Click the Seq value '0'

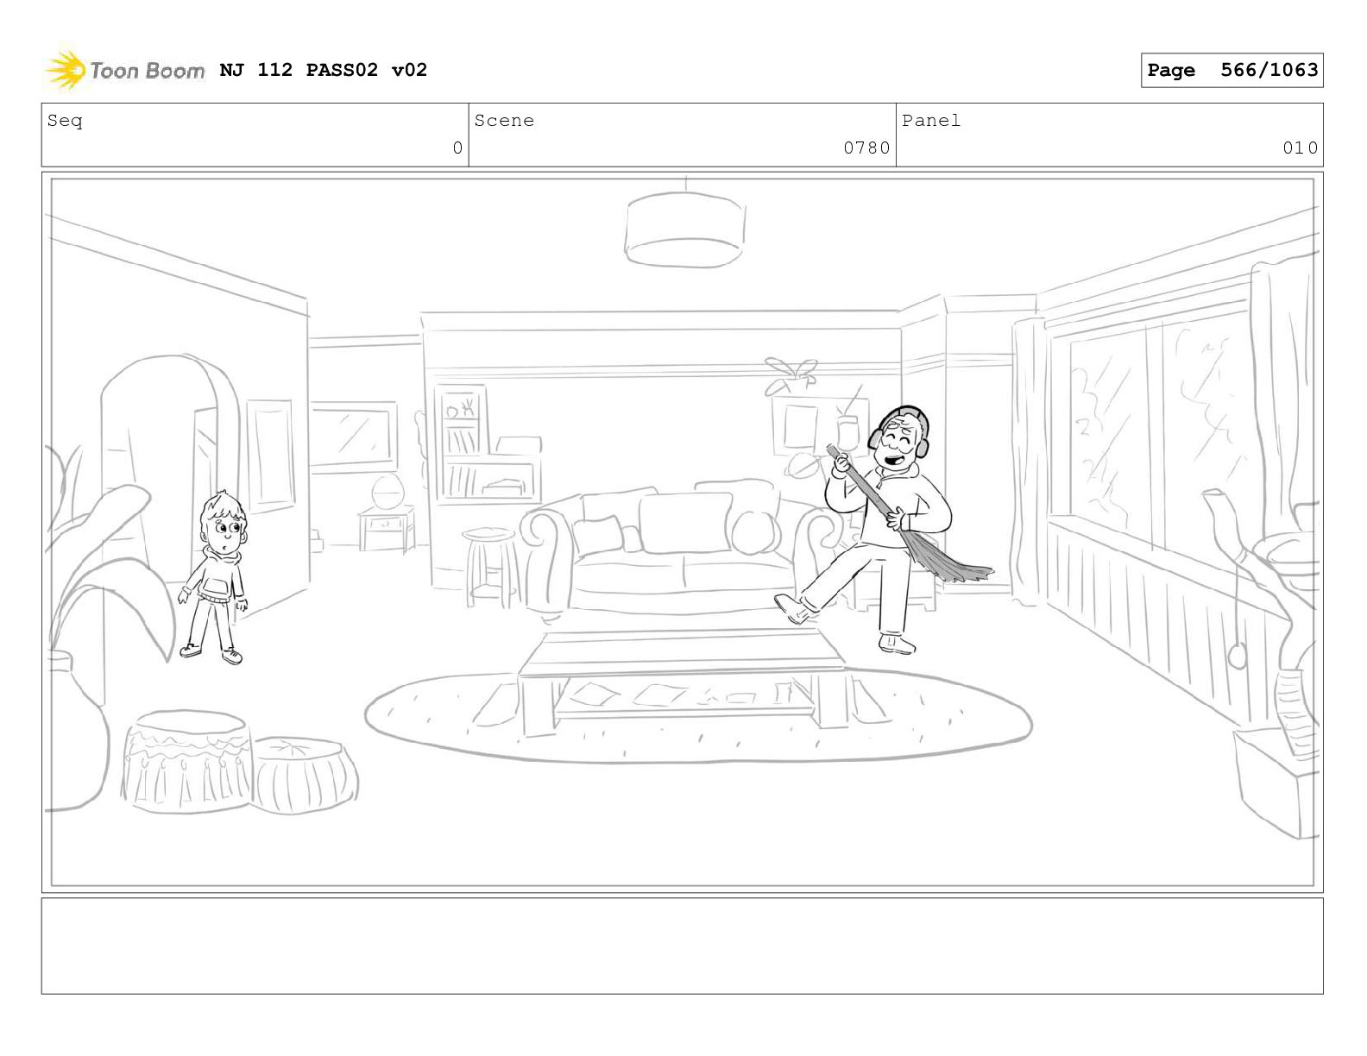tap(457, 148)
